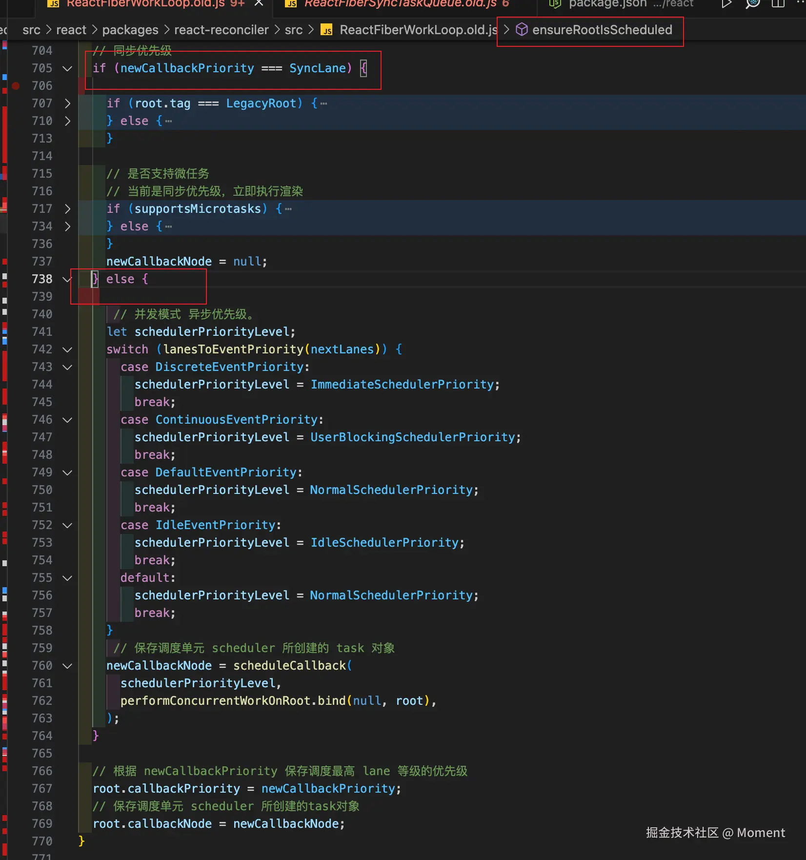This screenshot has width=806, height=860.
Task: Click NormalSchedulerPriority on line 750
Action: point(391,490)
